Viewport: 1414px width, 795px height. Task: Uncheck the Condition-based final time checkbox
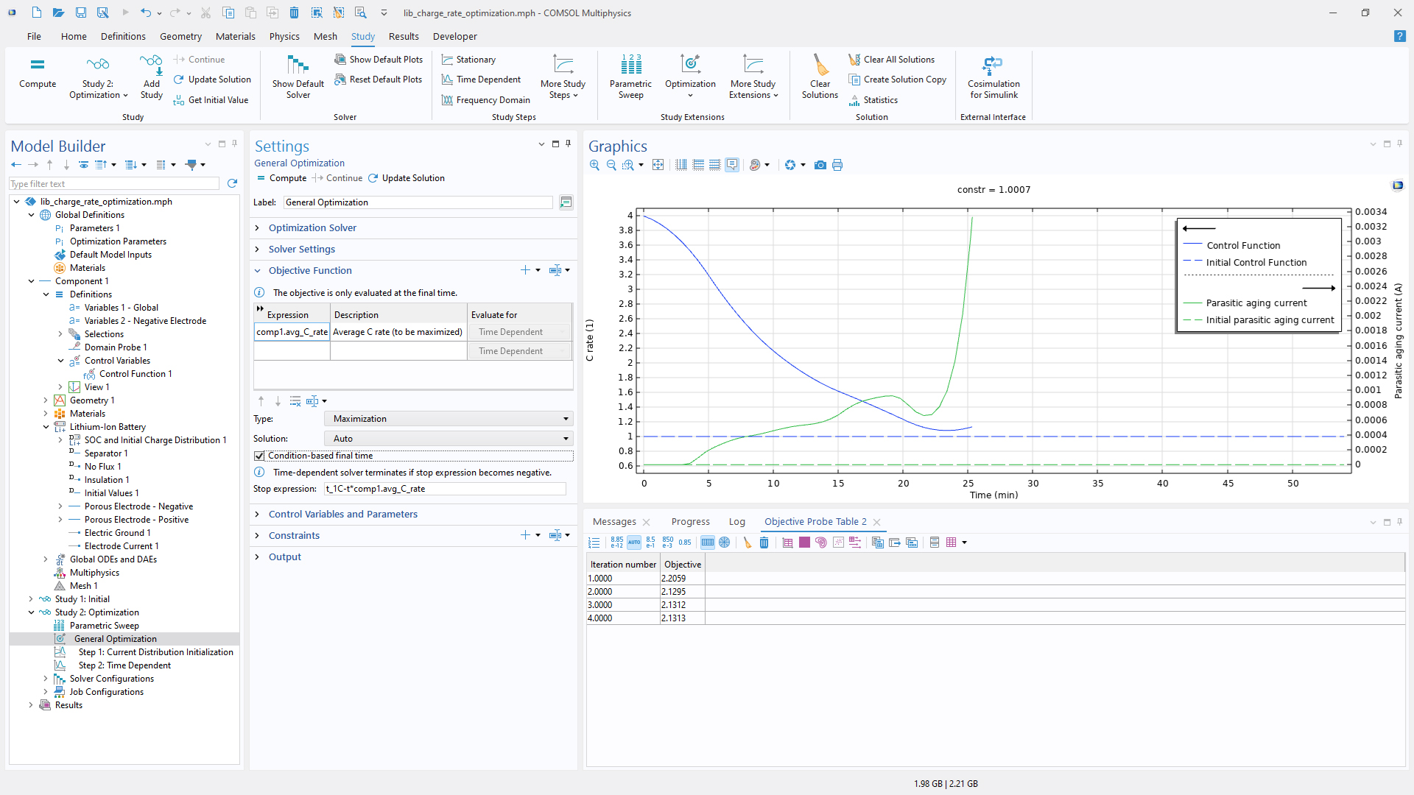(x=259, y=456)
